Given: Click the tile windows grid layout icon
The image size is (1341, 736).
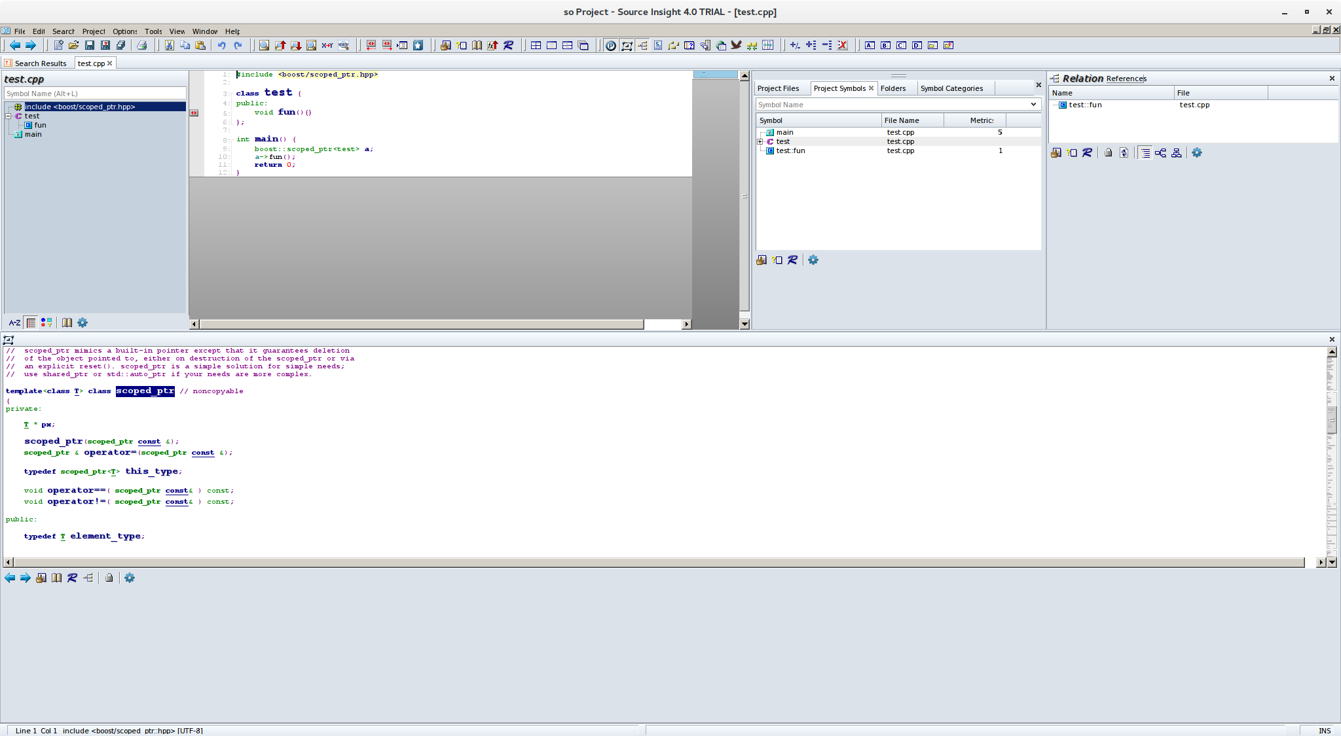Looking at the screenshot, I should [x=536, y=45].
